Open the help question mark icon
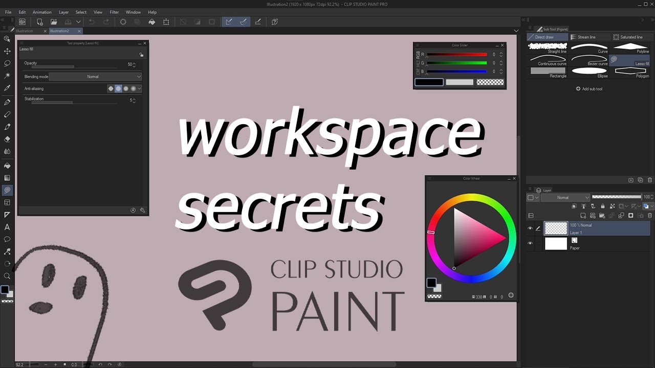 pos(274,22)
